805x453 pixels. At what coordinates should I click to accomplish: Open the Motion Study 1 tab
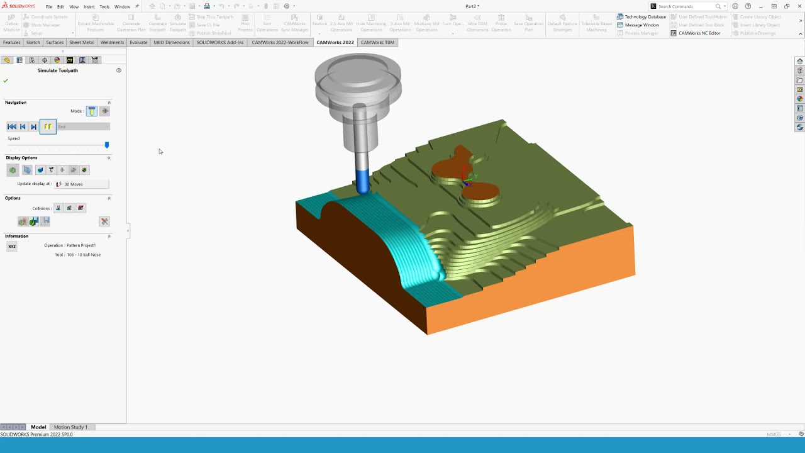click(x=70, y=427)
